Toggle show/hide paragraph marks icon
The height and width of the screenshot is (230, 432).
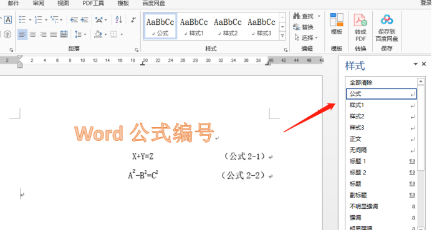133,19
